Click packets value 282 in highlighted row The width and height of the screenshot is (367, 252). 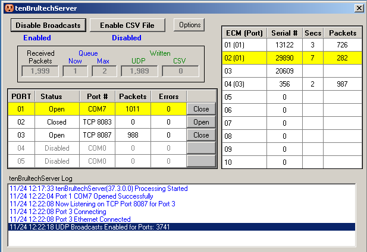[342, 58]
